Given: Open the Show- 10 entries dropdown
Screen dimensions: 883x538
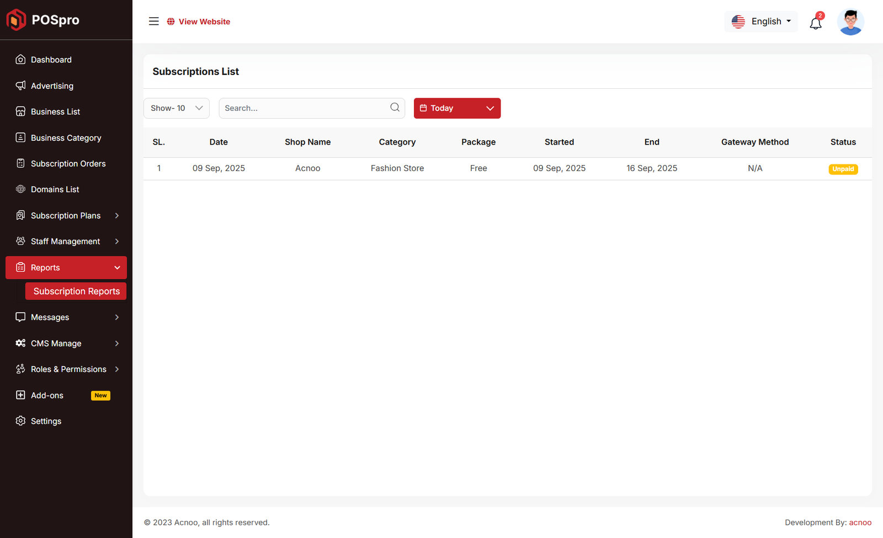Looking at the screenshot, I should click(x=177, y=108).
